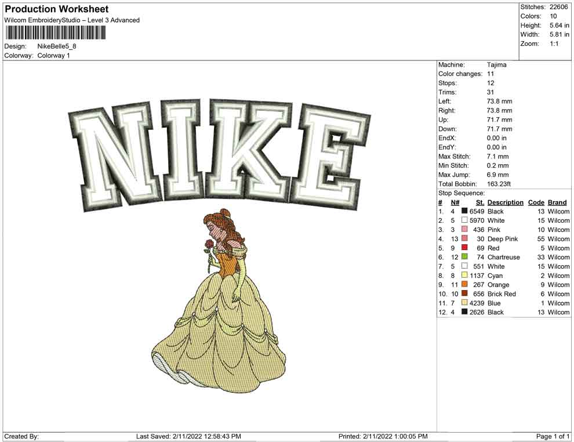Click the stitch count 6549

(x=477, y=211)
